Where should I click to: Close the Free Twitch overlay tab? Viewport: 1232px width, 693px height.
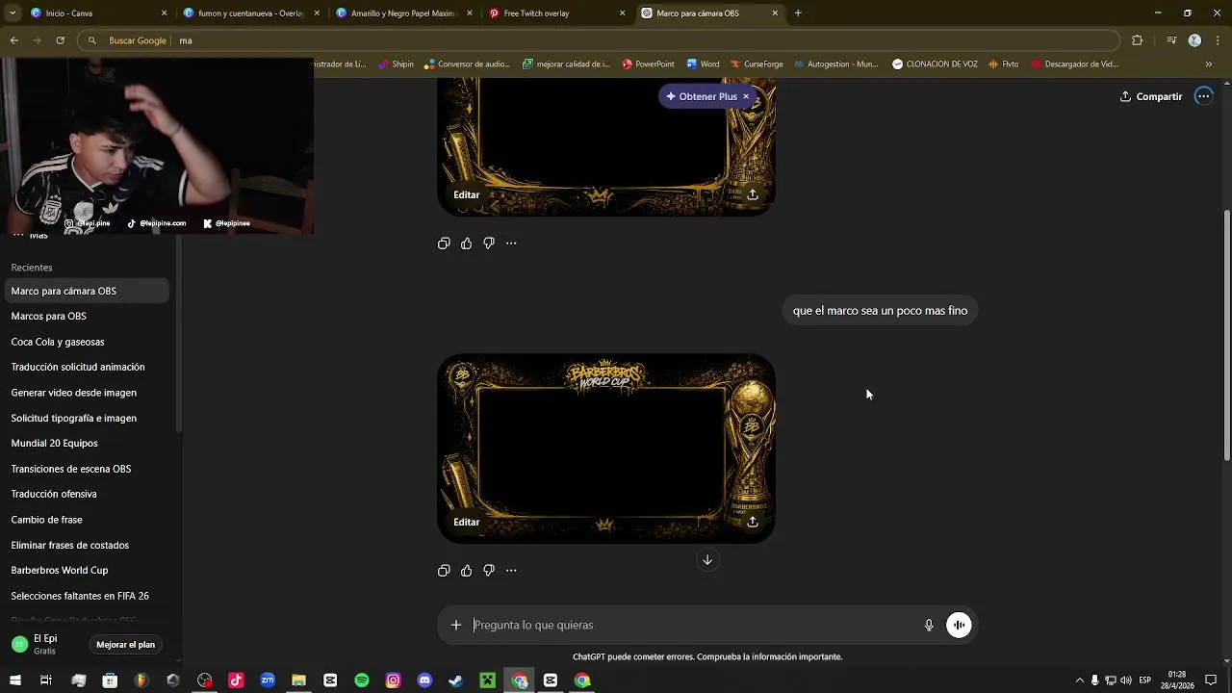click(622, 13)
